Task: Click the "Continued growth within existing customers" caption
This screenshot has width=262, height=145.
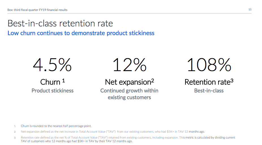Action: [129, 94]
